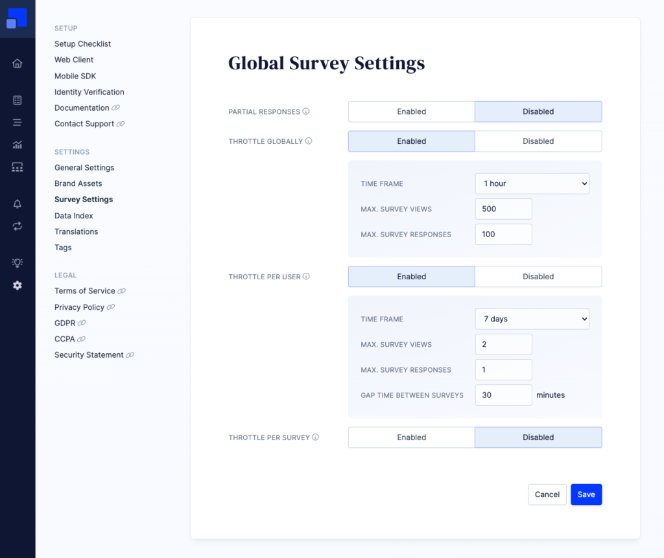This screenshot has width=664, height=558.
Task: Click the link icon next to CCPA
Action: 81,339
